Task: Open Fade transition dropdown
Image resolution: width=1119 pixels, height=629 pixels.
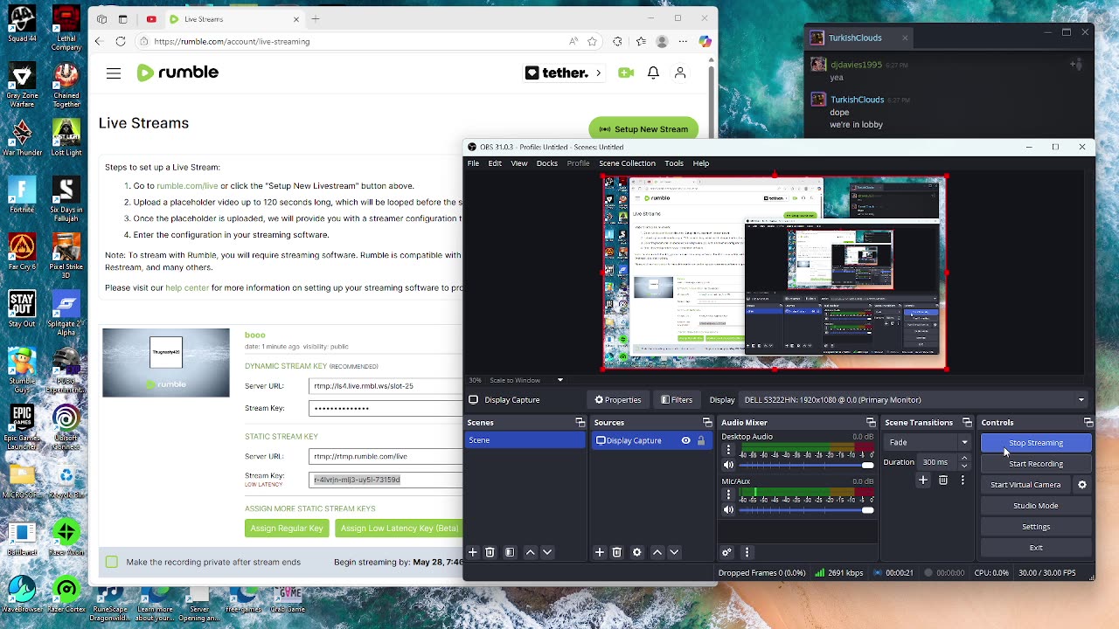Action: (x=928, y=442)
